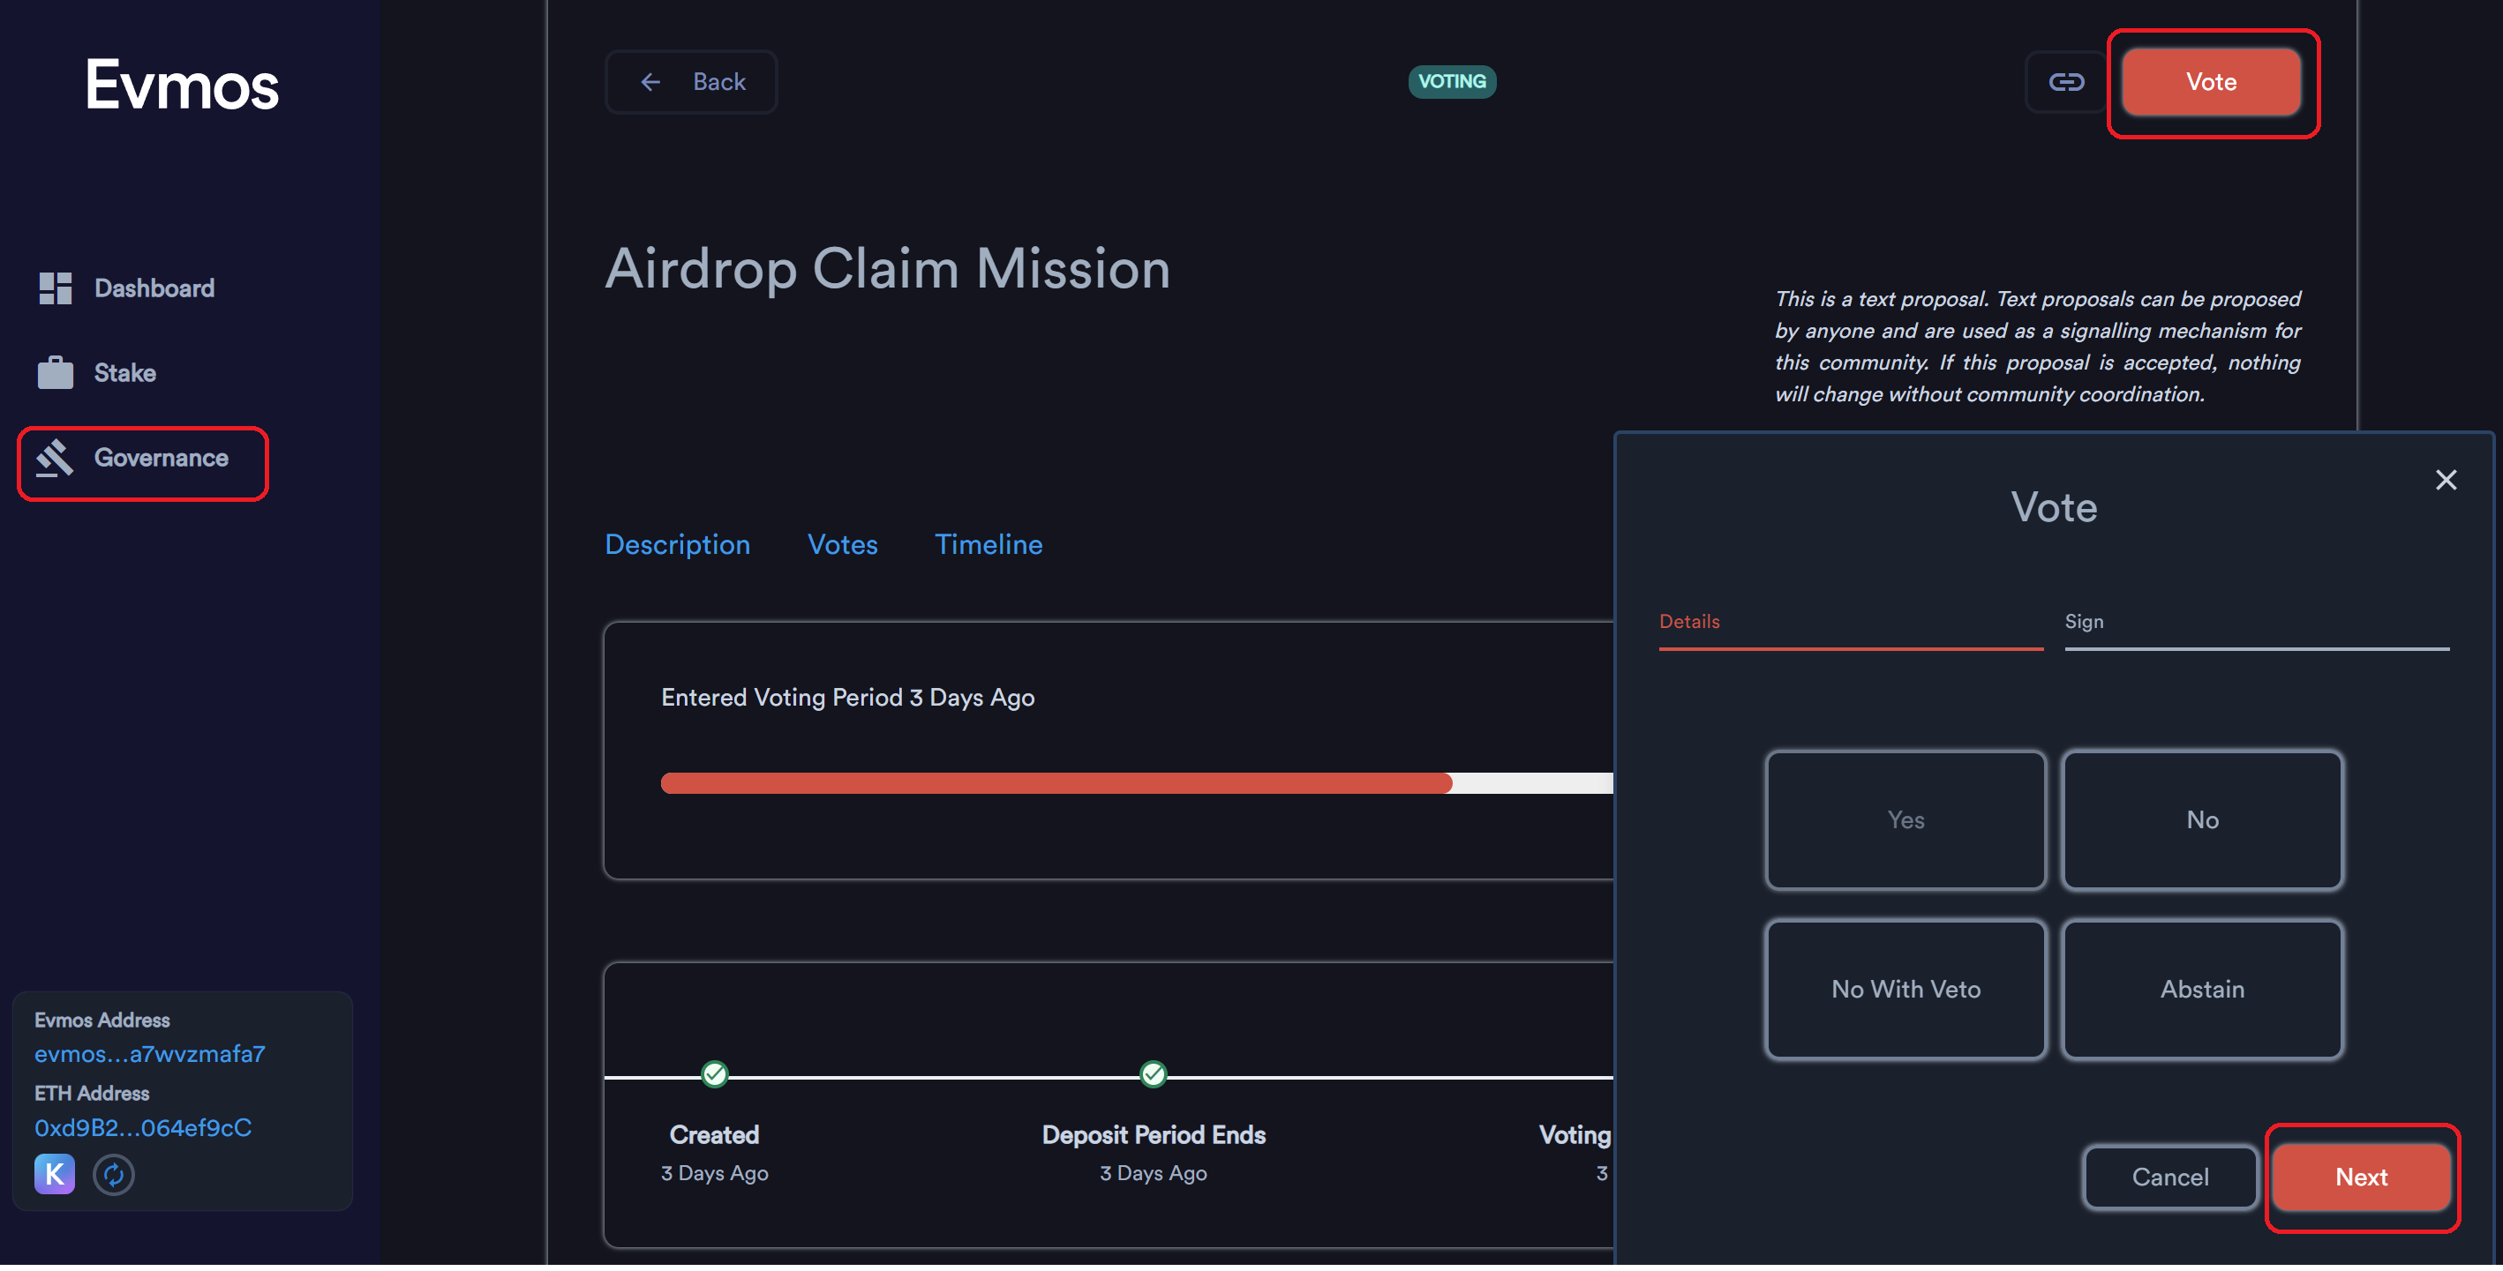Click the evmos...a7wvzmafa7 address link
Screen dimensions: 2503x1271
150,1055
